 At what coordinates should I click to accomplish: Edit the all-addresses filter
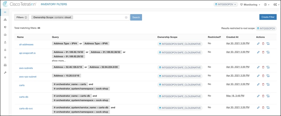(258, 44)
